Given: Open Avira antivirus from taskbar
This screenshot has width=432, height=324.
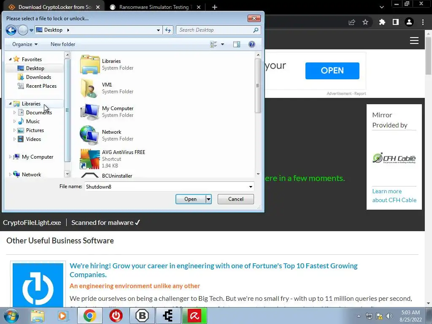Looking at the screenshot, I should [194, 316].
